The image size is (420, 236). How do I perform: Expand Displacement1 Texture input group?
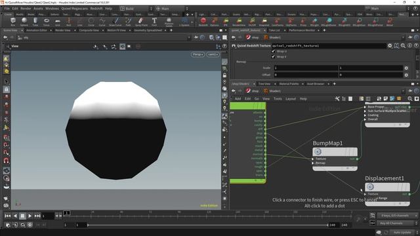click(365, 194)
